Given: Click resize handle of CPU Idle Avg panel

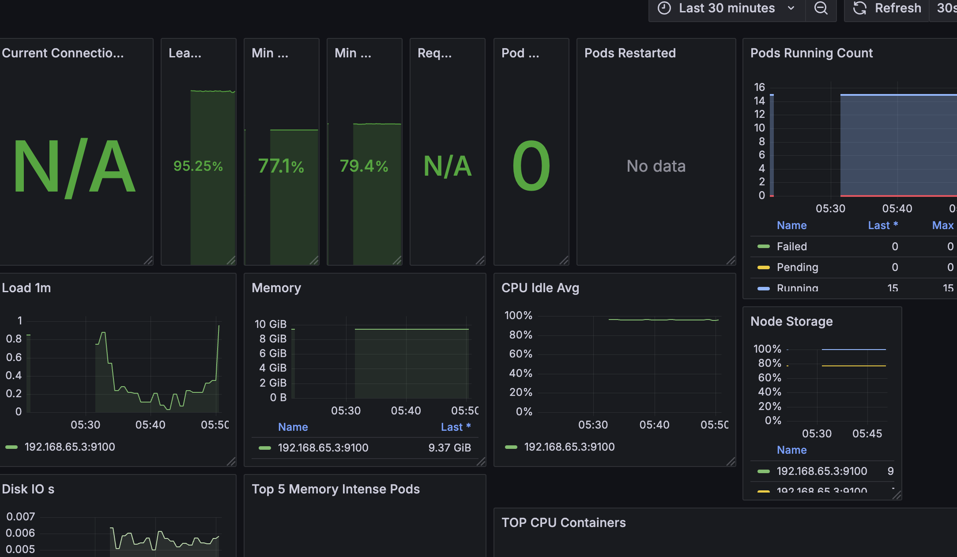Looking at the screenshot, I should tap(731, 462).
